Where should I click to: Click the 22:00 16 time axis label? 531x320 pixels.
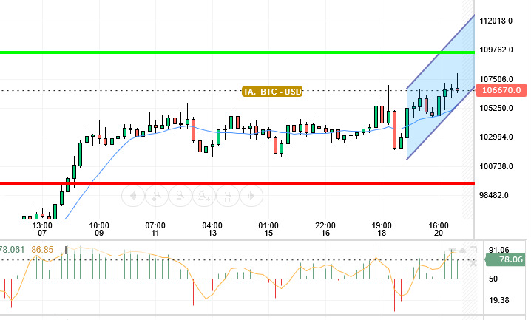click(325, 229)
